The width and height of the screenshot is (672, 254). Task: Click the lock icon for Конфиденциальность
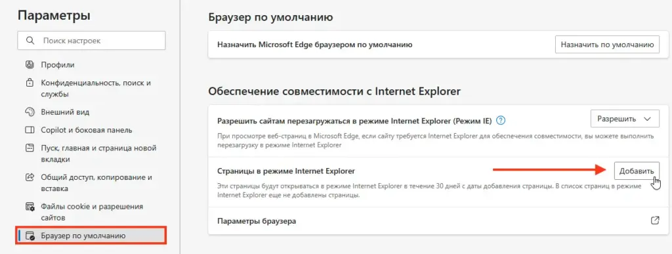[x=30, y=83]
